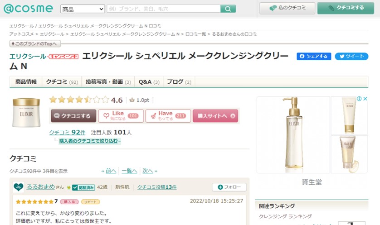Click the upper ELIXIR tube ad image
The width and height of the screenshot is (380, 225).
(349, 115)
